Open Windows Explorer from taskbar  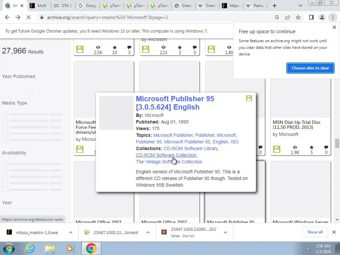point(50,248)
